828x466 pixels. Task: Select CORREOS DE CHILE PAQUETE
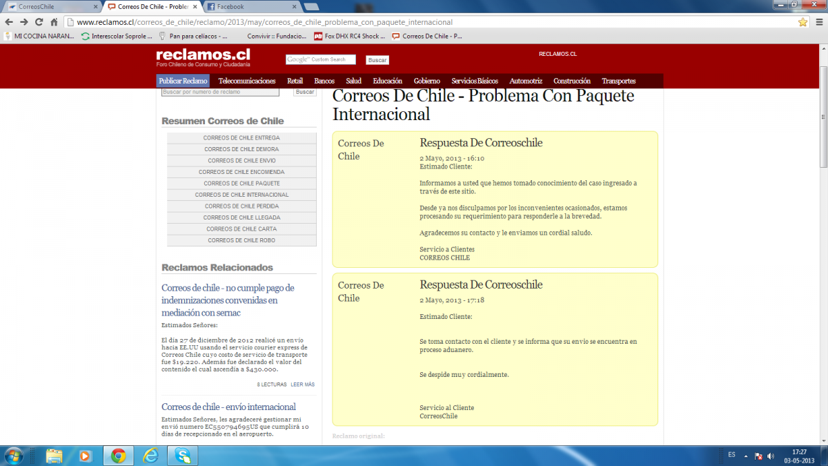pos(241,184)
